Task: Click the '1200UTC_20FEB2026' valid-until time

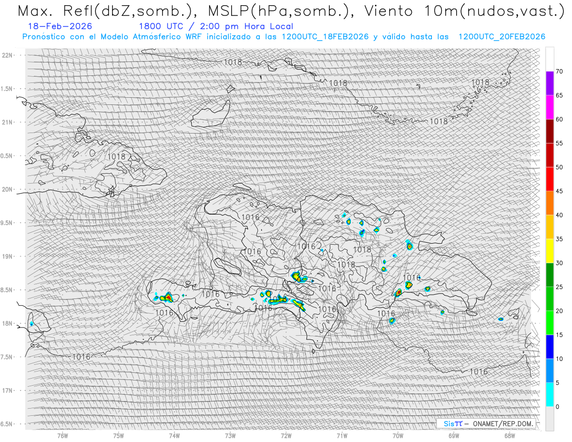Action: point(502,37)
